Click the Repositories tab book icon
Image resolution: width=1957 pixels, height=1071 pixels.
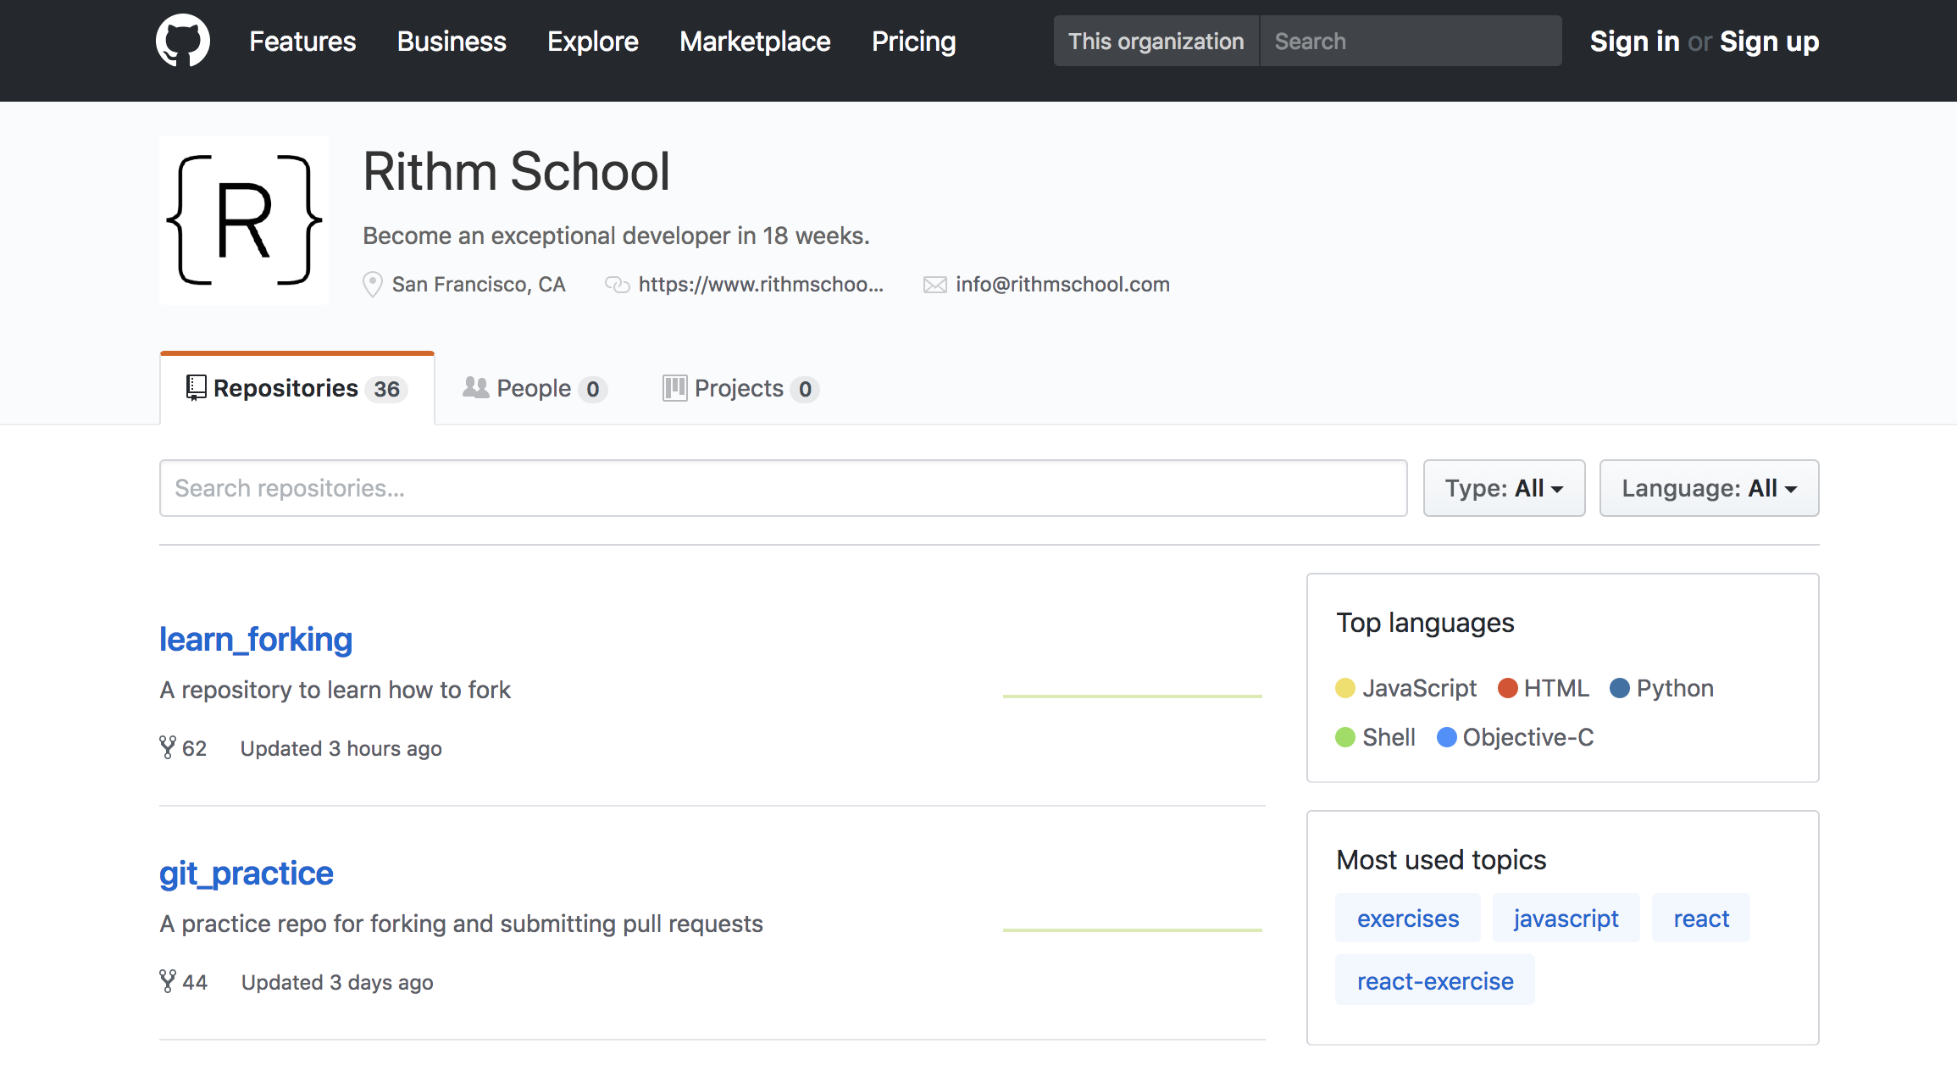click(196, 388)
